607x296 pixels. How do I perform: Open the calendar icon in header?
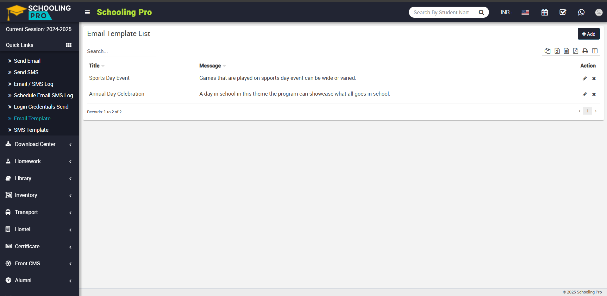pyautogui.click(x=545, y=12)
